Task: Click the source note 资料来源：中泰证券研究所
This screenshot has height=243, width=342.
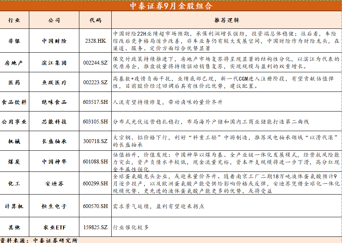Action: (39, 240)
